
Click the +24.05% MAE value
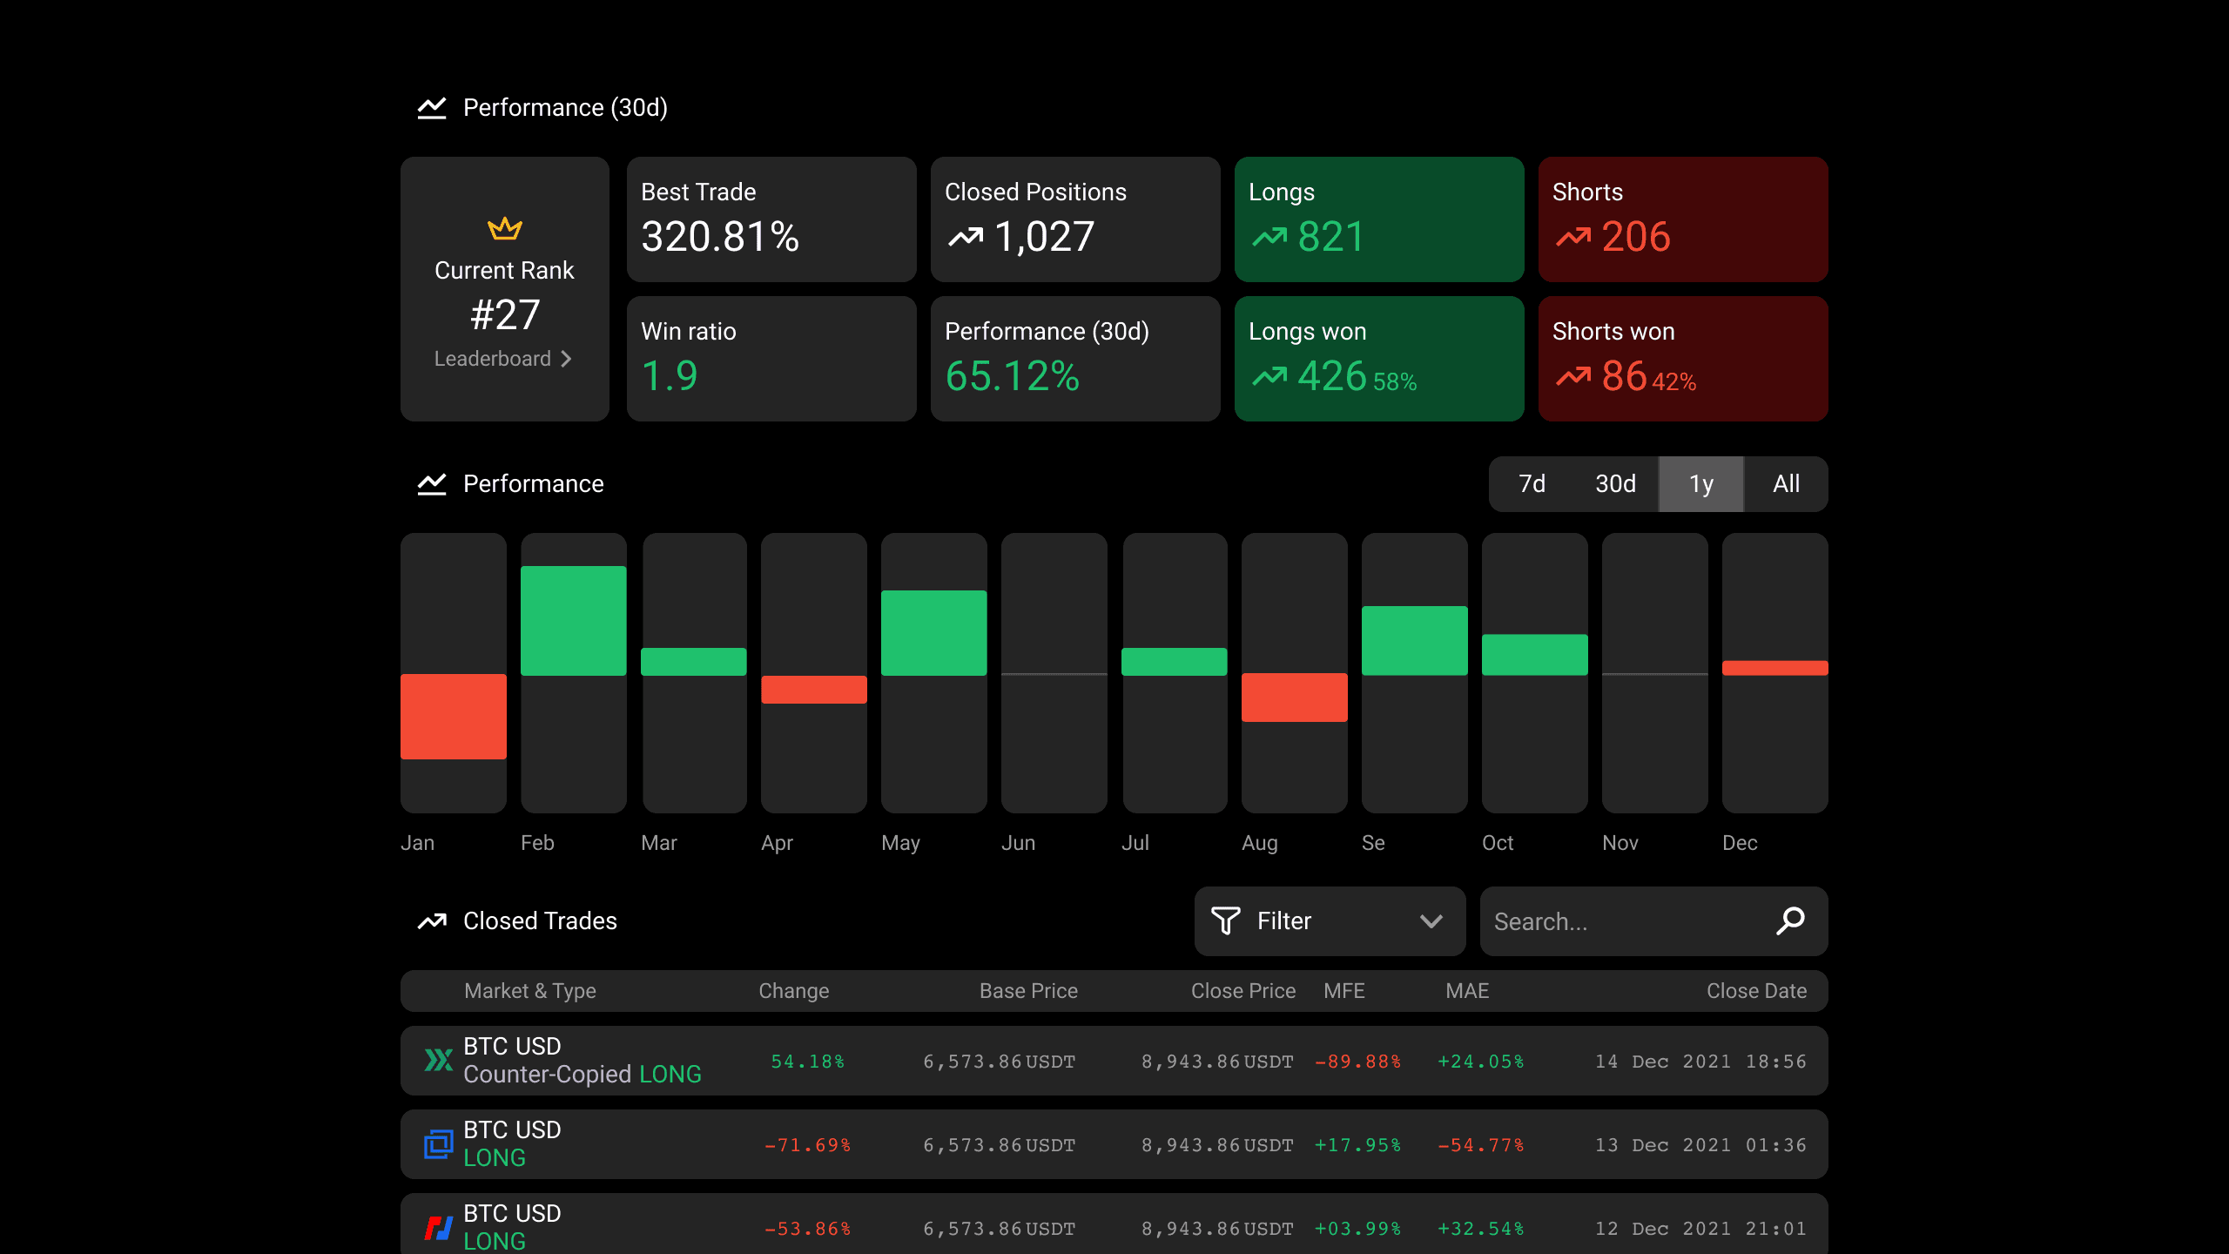click(x=1481, y=1062)
